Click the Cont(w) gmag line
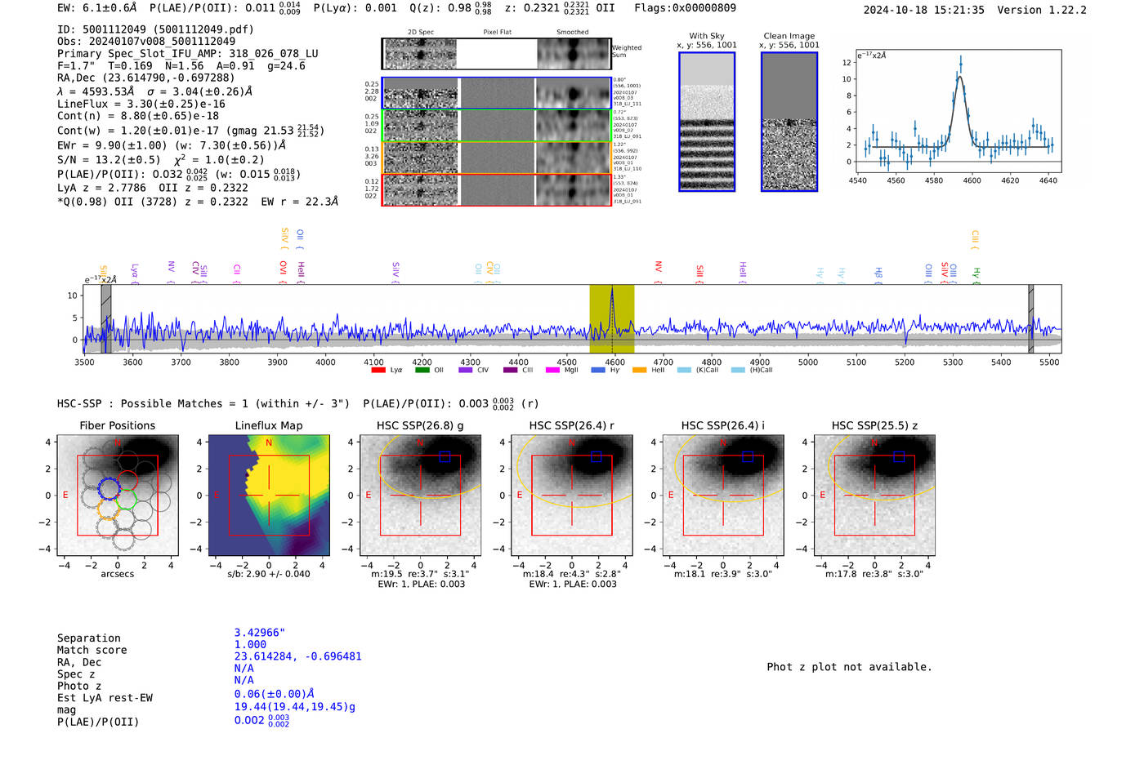Screen dimensions: 1144x778 click(x=191, y=131)
